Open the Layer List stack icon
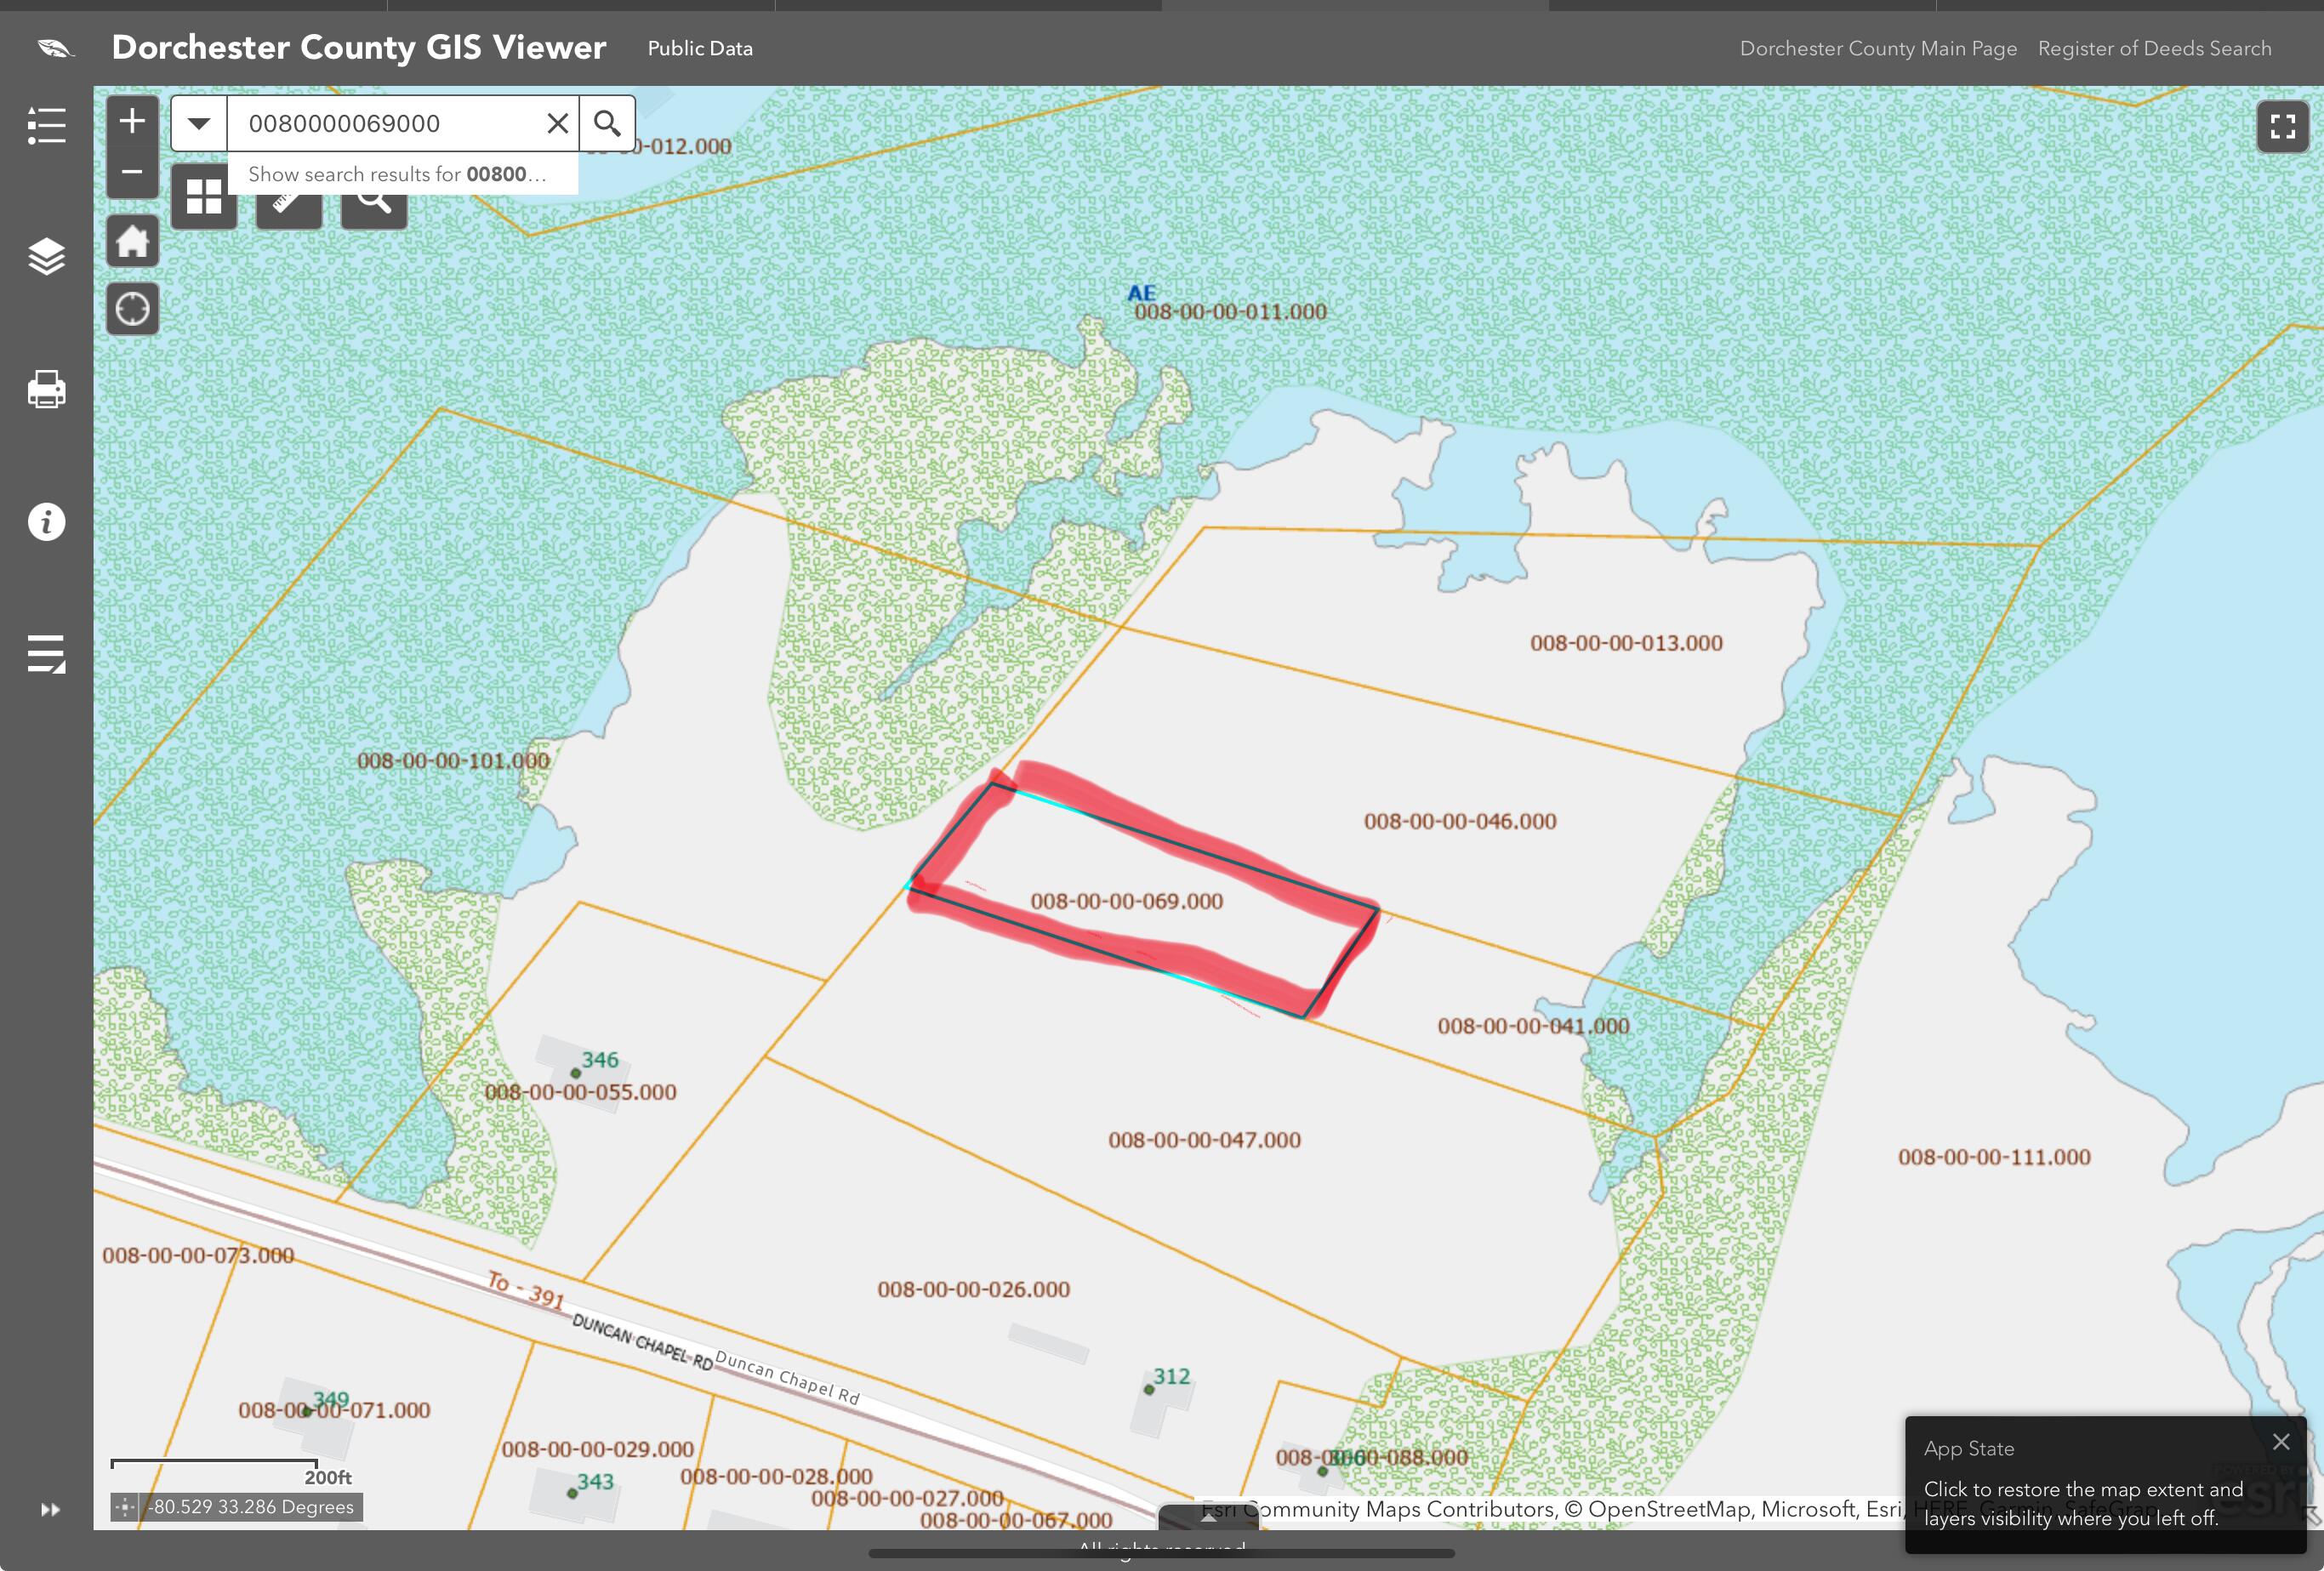The height and width of the screenshot is (1571, 2324). click(x=46, y=257)
